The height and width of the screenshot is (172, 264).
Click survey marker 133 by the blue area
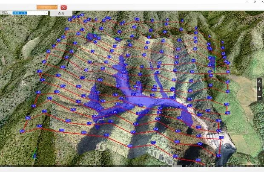click(179, 118)
